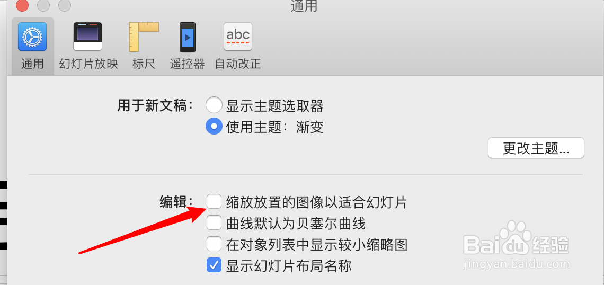Select 使用主题：渐变 radio button
604x285 pixels.
click(214, 126)
